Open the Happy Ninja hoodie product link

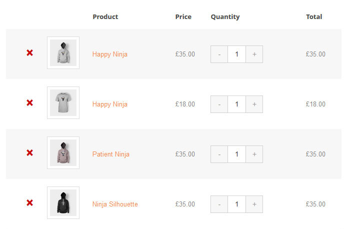coord(110,54)
